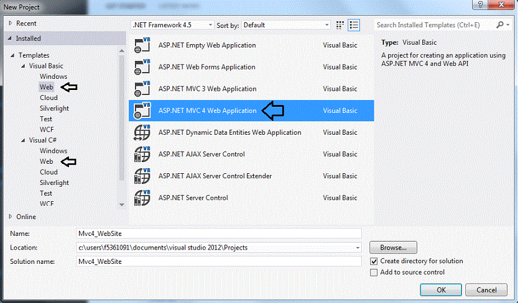This screenshot has width=518, height=303.
Task: Select ASP.NET Dynamic Data Entities Web Application text
Action: click(x=229, y=132)
